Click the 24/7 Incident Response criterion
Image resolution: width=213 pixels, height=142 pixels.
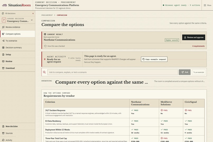coord(55,110)
